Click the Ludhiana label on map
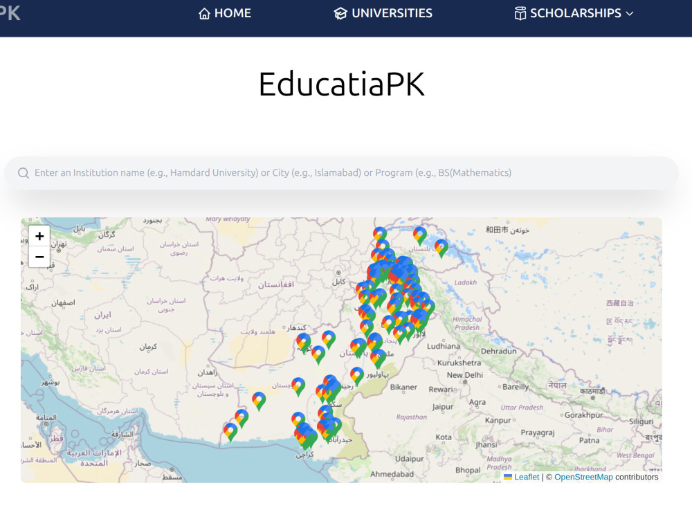692x519 pixels. tap(443, 347)
